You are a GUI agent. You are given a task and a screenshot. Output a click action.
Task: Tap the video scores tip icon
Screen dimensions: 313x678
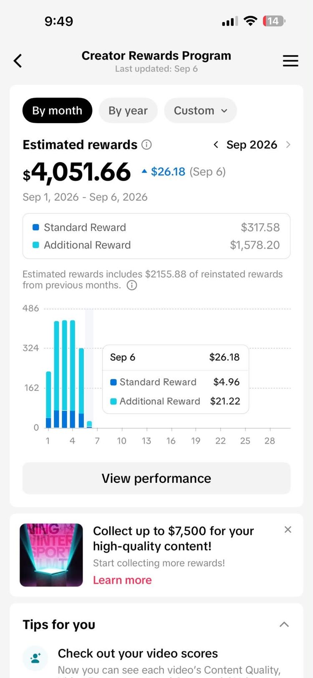point(35,658)
